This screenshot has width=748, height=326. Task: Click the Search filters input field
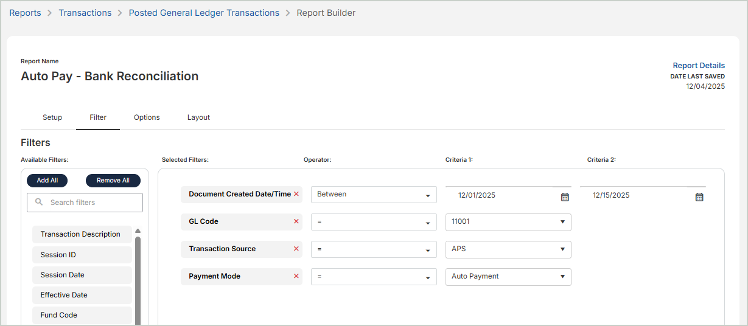[x=91, y=203]
